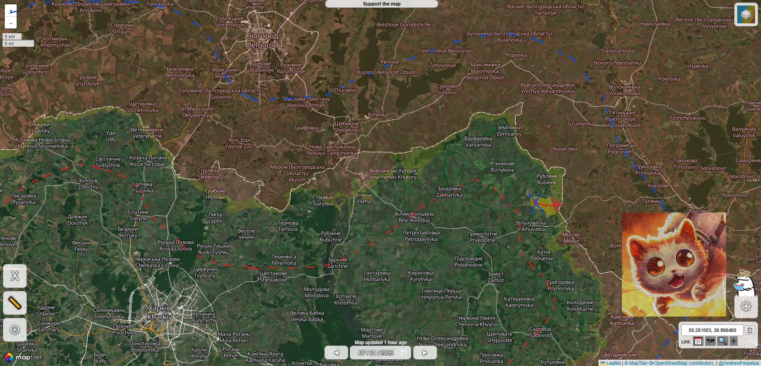Click the Kozacha Lopan label

pyautogui.click(x=148, y=161)
